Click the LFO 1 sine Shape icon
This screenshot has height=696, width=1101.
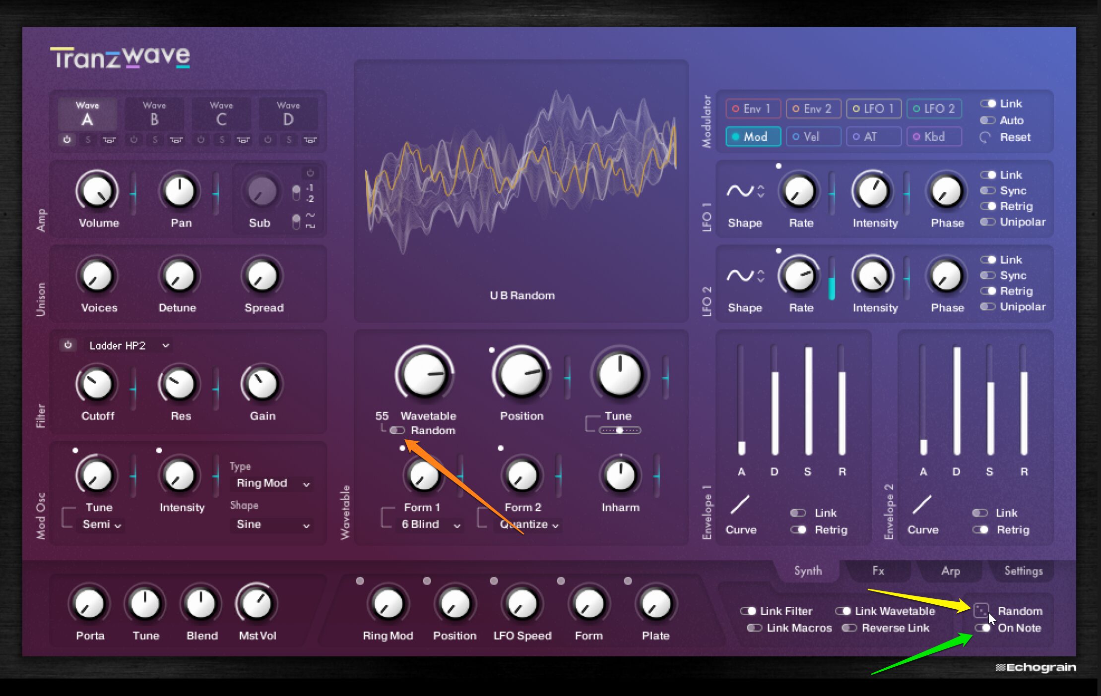click(x=740, y=191)
